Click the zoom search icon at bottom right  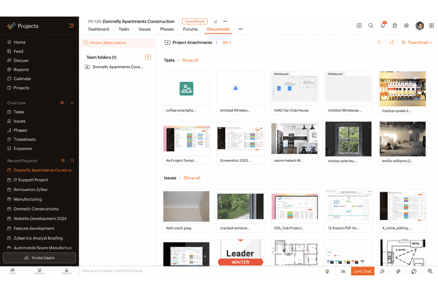[x=430, y=271]
